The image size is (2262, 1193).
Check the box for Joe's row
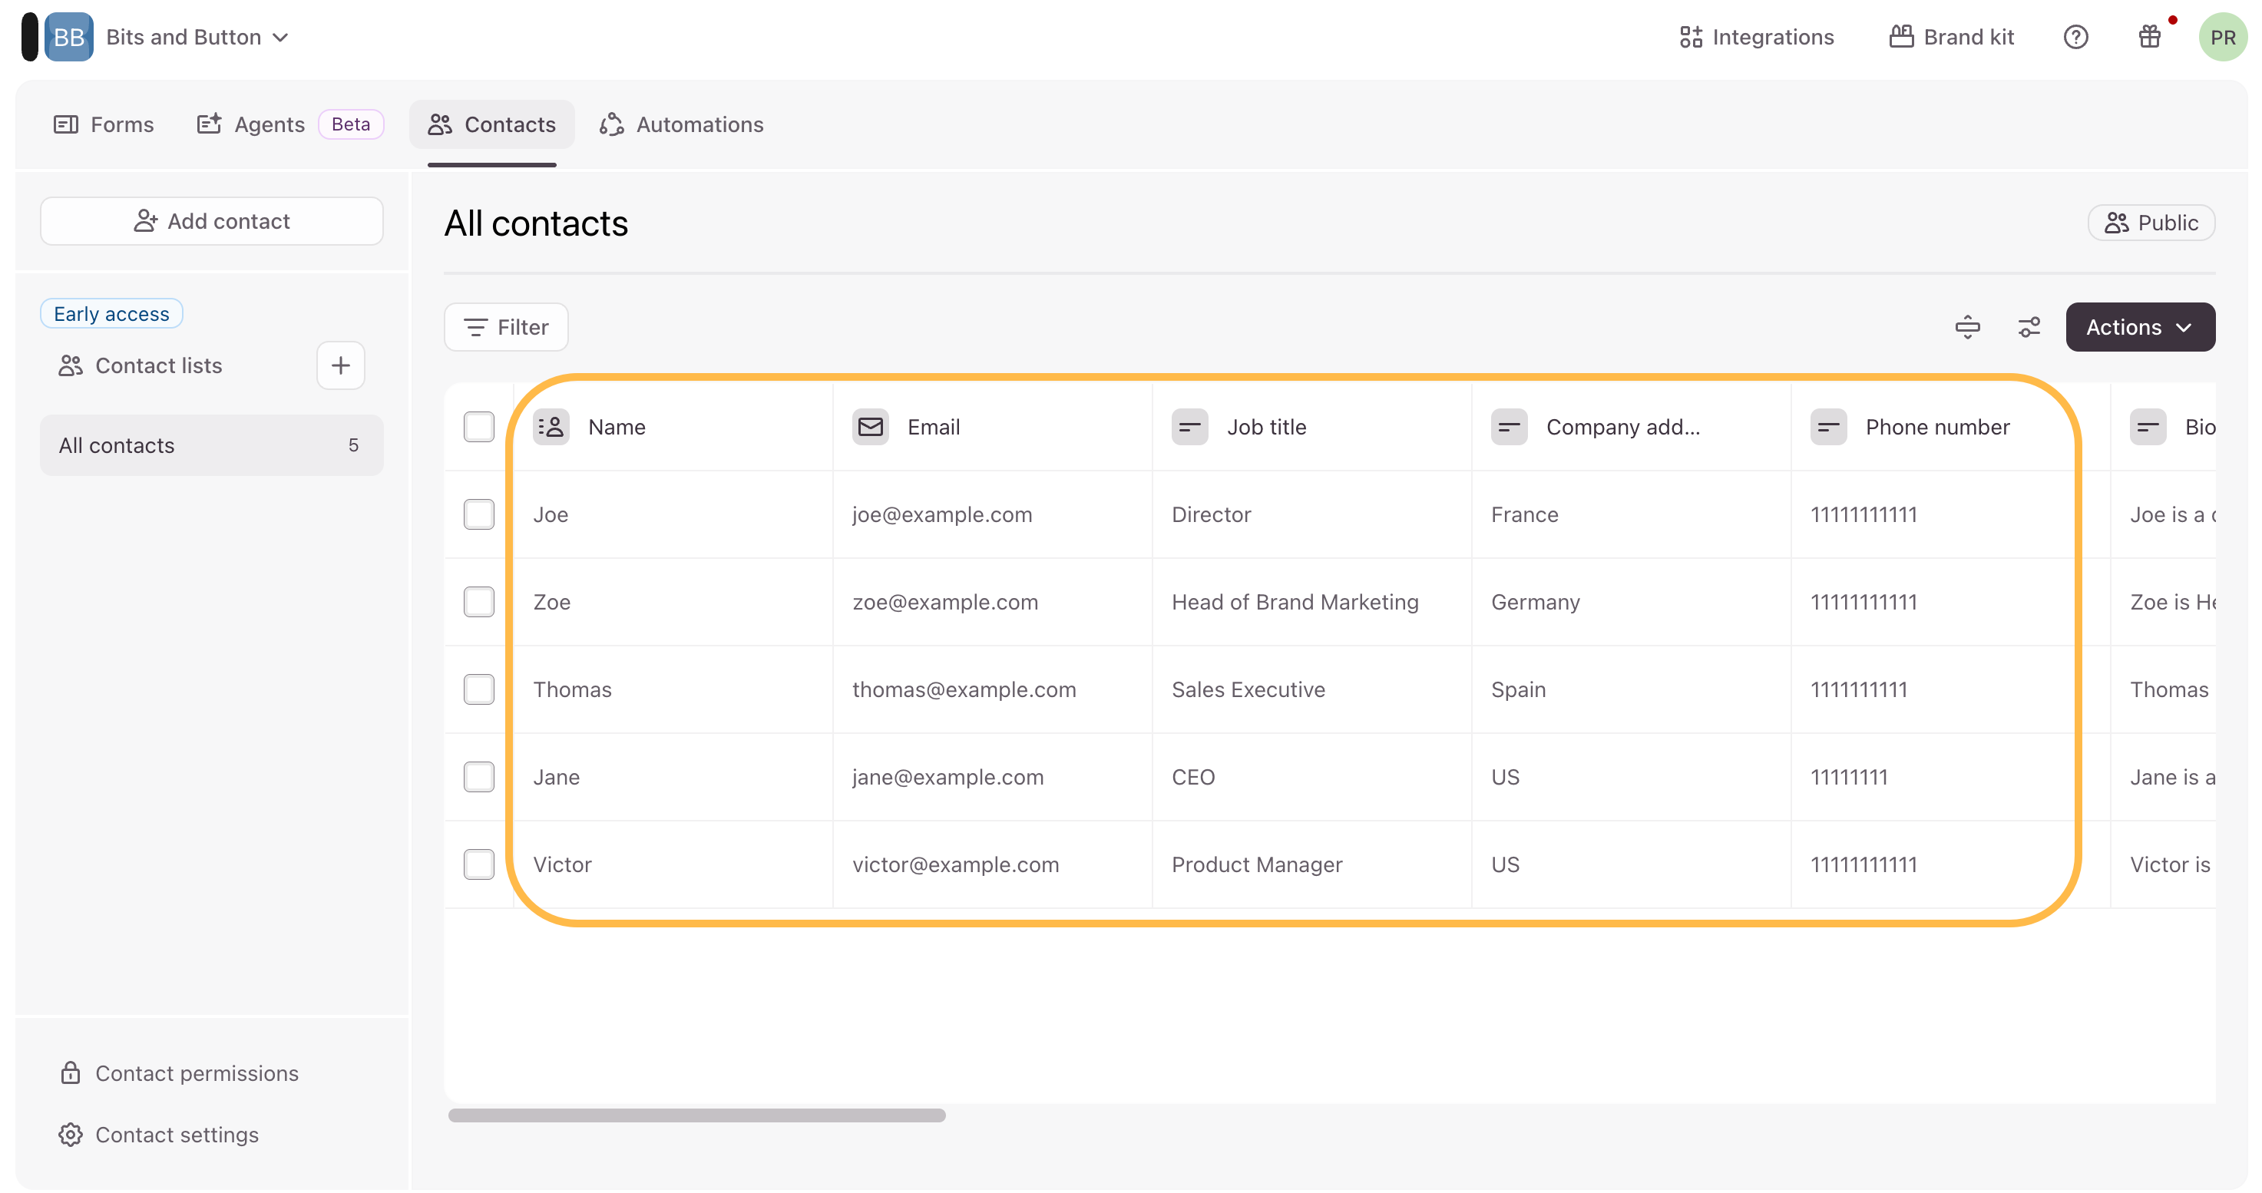pos(478,514)
